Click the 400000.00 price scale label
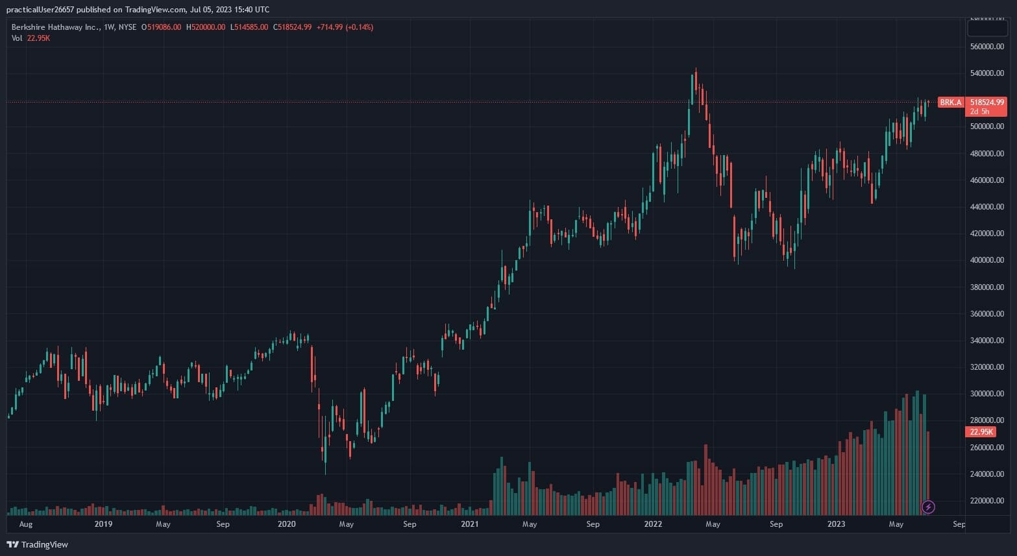 pyautogui.click(x=986, y=260)
